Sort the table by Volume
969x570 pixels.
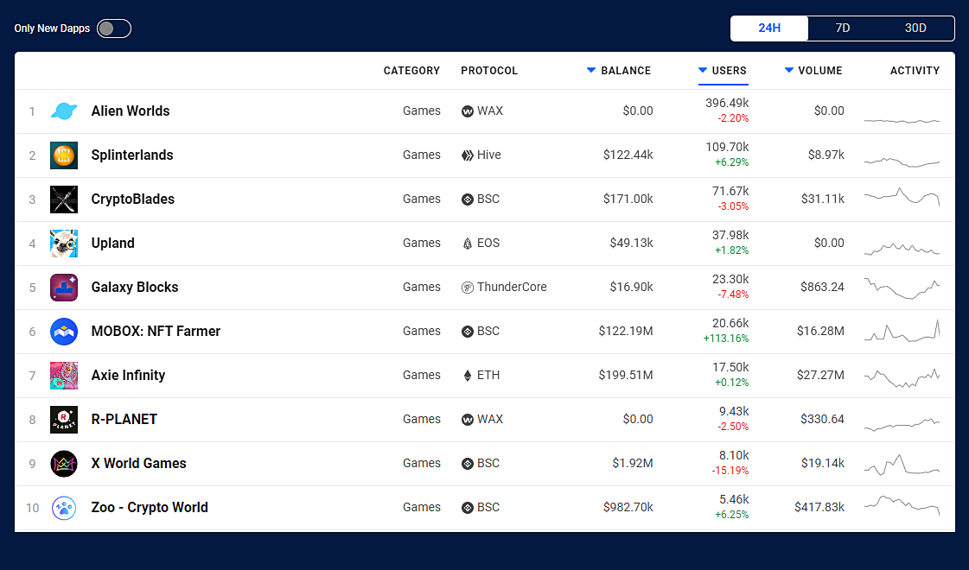[x=813, y=71]
